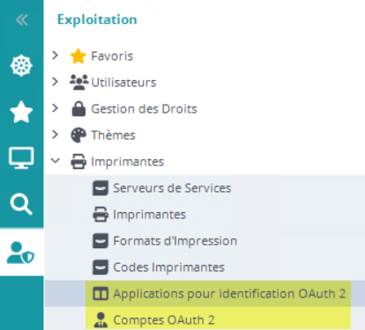This screenshot has height=330, width=365.
Task: Open Codes Imprimantes
Action: [169, 268]
